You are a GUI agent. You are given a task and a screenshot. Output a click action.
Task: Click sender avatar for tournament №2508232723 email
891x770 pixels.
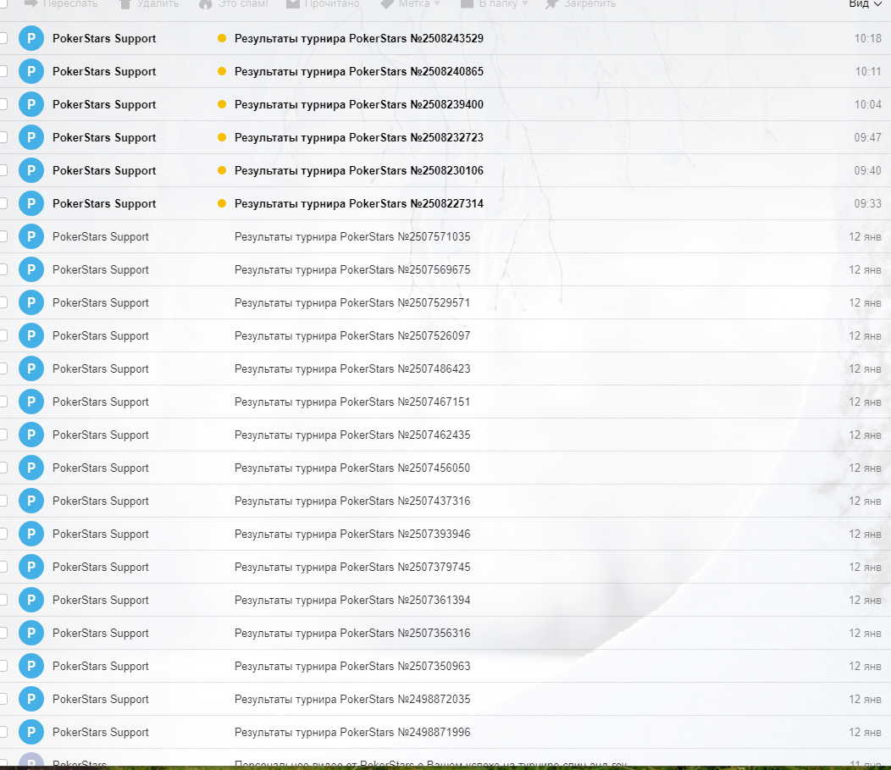point(31,137)
